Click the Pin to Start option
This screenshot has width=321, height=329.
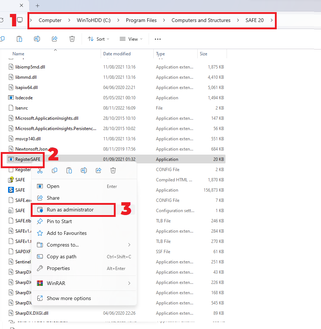click(x=59, y=221)
